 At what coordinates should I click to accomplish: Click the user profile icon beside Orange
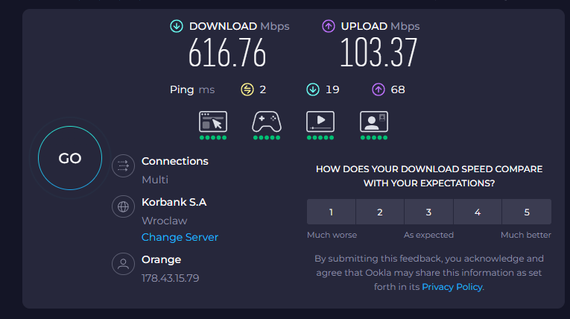[121, 264]
